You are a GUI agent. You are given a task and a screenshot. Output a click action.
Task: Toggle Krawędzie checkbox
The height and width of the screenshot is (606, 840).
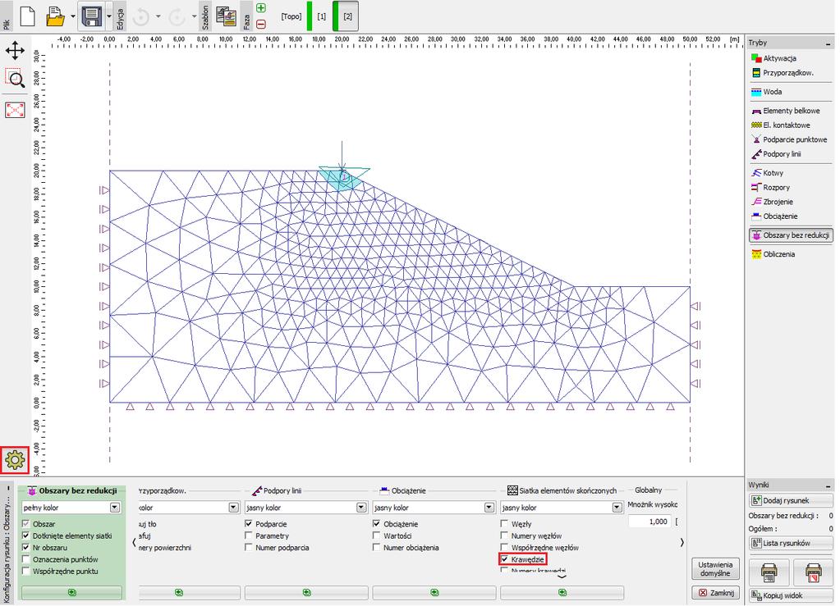click(504, 559)
